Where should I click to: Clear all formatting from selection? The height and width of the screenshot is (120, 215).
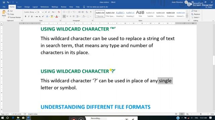(59, 12)
